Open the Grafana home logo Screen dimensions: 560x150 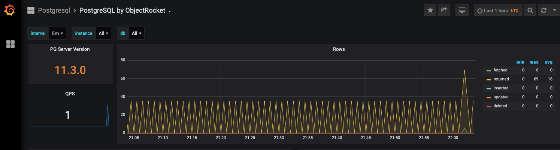tap(10, 10)
